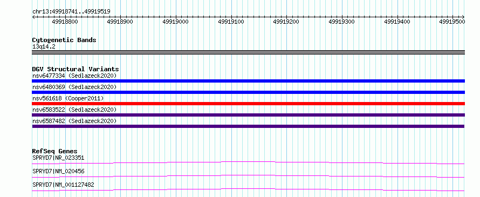Open transcript label SPRYD7|NM_020456
Image resolution: width=480 pixels, height=197 pixels.
click(58, 171)
